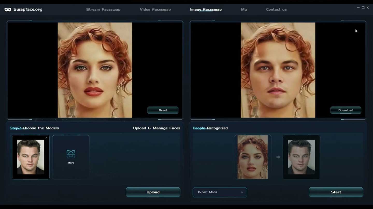Click the Upload button
Image resolution: width=373 pixels, height=209 pixels.
click(x=153, y=192)
